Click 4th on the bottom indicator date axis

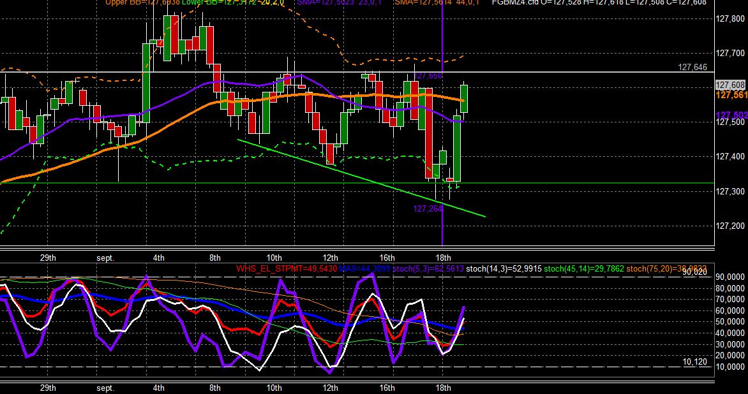point(159,388)
